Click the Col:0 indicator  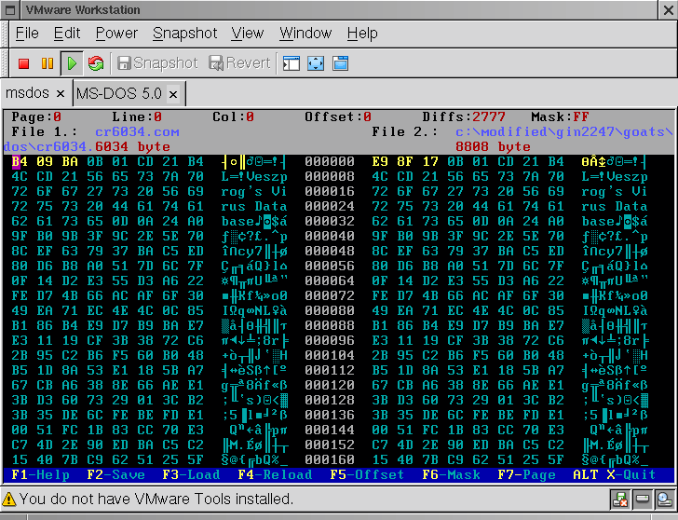point(233,116)
